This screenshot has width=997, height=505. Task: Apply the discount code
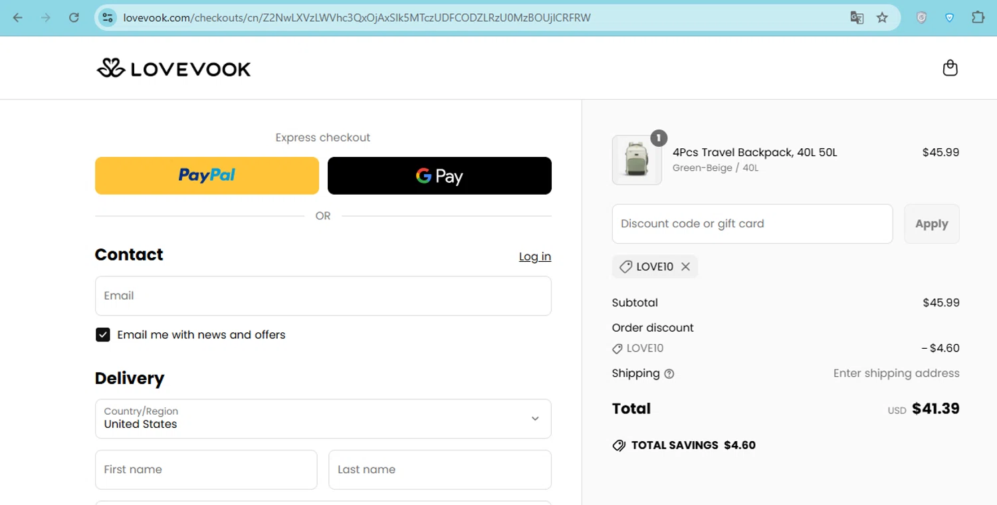coord(931,224)
